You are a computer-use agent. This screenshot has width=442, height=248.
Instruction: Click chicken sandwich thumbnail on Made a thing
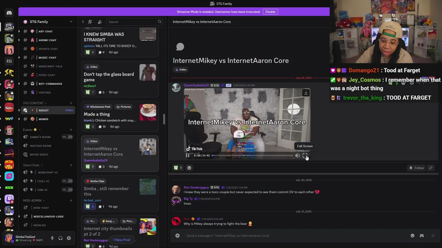tap(148, 112)
